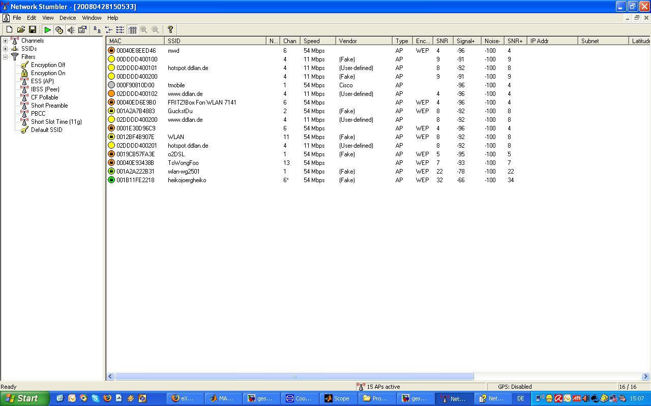Select the Encryption Off filter

[x=48, y=65]
